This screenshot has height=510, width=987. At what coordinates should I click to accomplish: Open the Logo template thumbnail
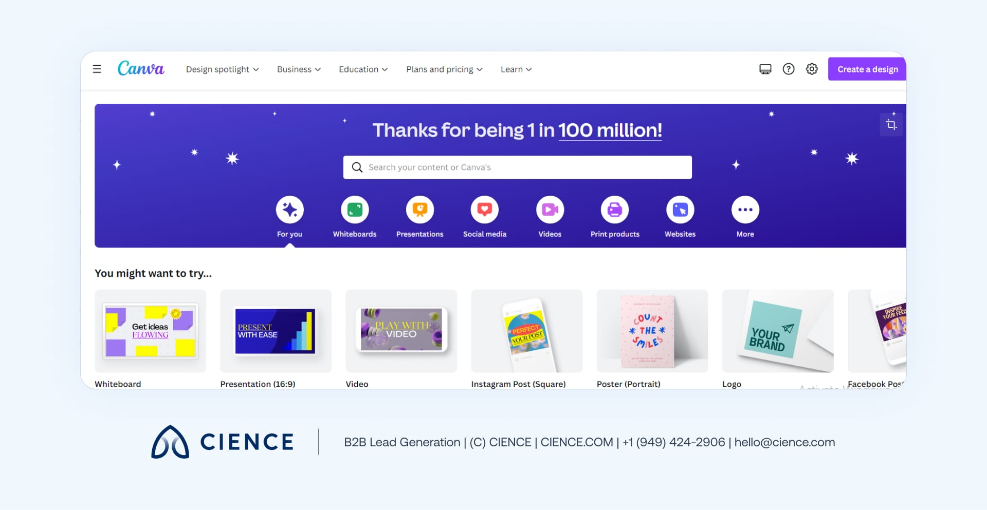[777, 331]
